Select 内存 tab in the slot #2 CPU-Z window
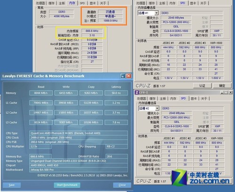The width and height of the screenshot is (235, 192). click(173, 99)
